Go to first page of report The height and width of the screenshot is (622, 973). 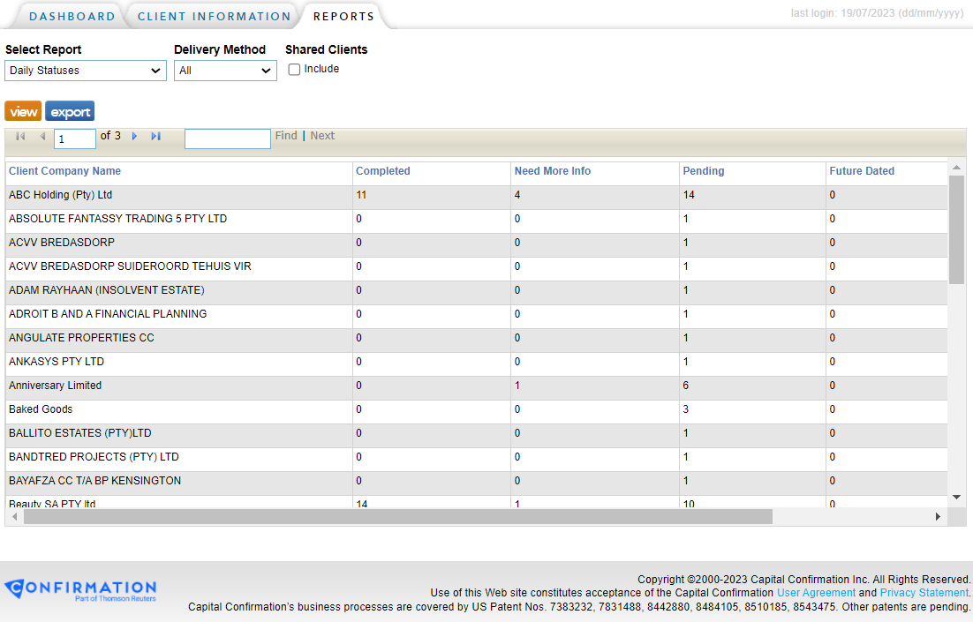click(x=20, y=137)
